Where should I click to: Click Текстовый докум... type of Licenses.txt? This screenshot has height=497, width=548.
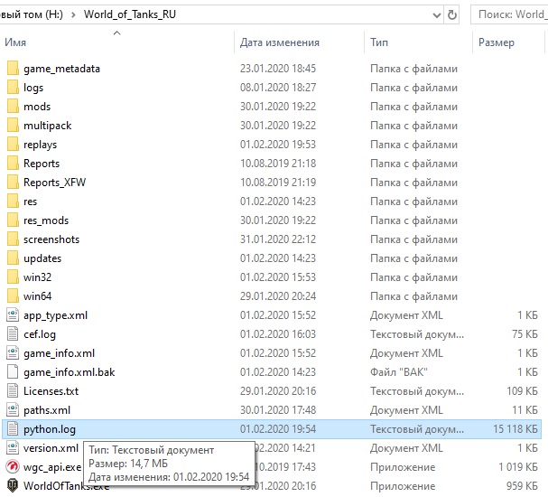(x=417, y=390)
